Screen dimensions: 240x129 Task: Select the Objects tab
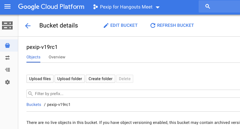(x=33, y=57)
